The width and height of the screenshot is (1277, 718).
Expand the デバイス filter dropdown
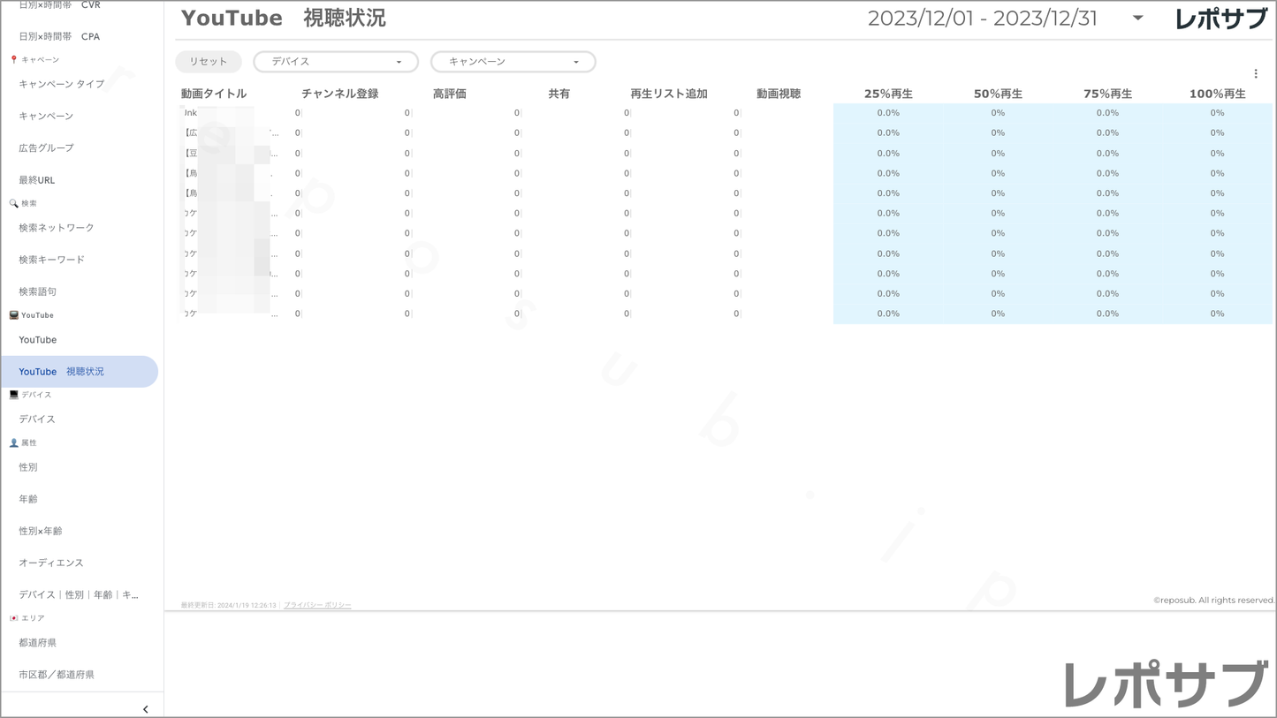click(x=335, y=62)
